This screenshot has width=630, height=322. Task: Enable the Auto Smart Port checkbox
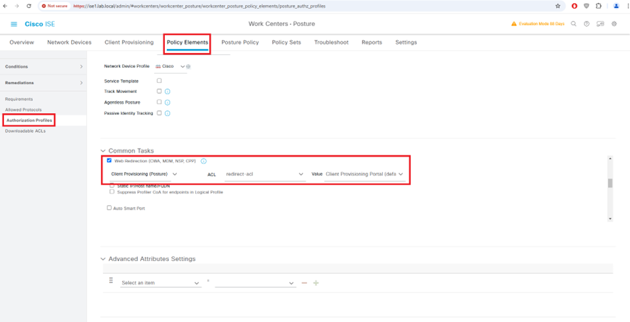(109, 208)
